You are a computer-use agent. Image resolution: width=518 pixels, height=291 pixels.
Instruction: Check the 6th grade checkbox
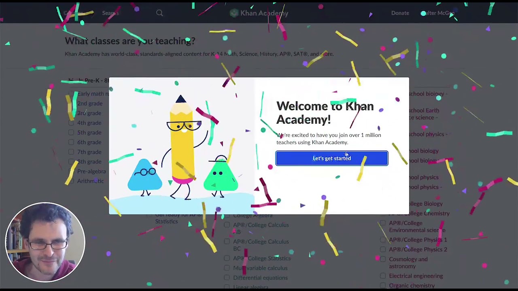click(x=71, y=142)
